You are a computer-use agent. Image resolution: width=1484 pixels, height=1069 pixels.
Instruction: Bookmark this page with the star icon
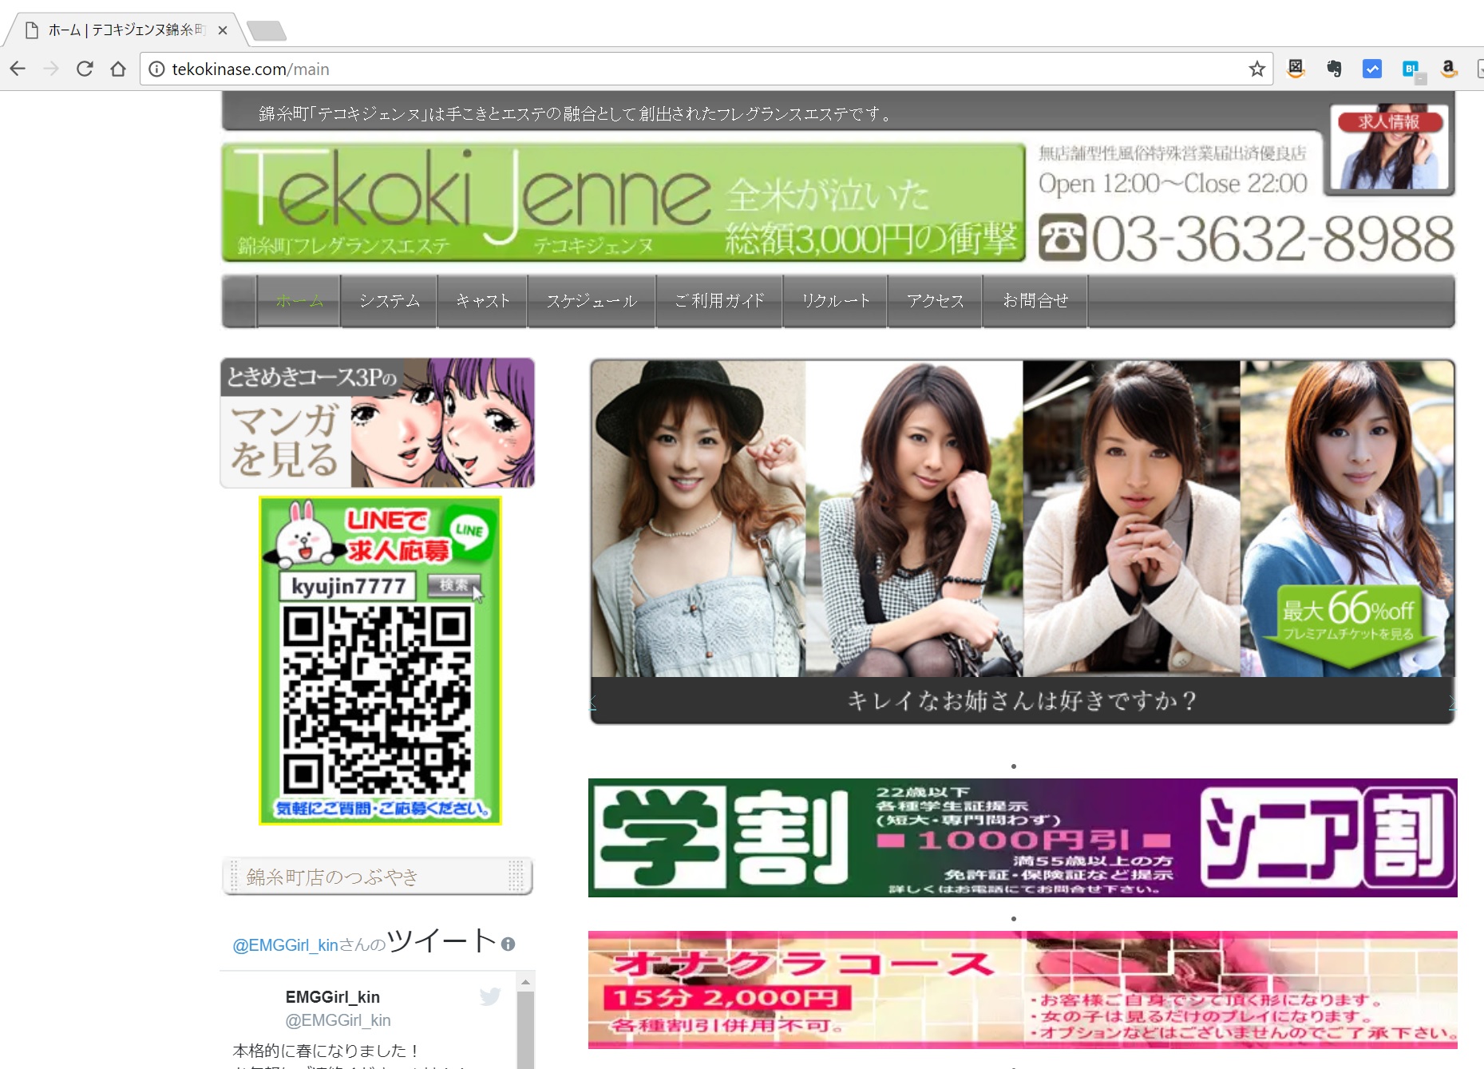click(1256, 69)
